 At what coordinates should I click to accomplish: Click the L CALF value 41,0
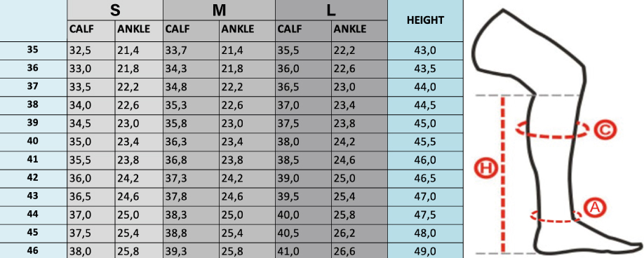pyautogui.click(x=289, y=251)
